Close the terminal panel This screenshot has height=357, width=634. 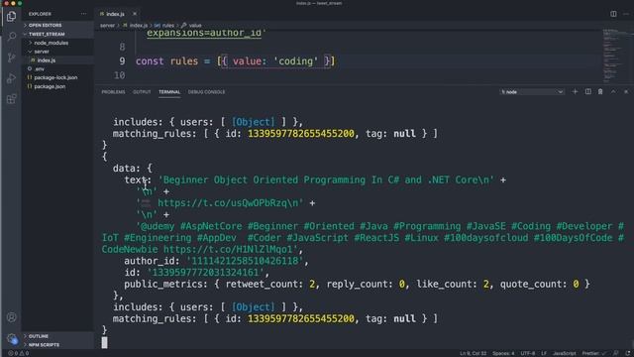pos(626,92)
